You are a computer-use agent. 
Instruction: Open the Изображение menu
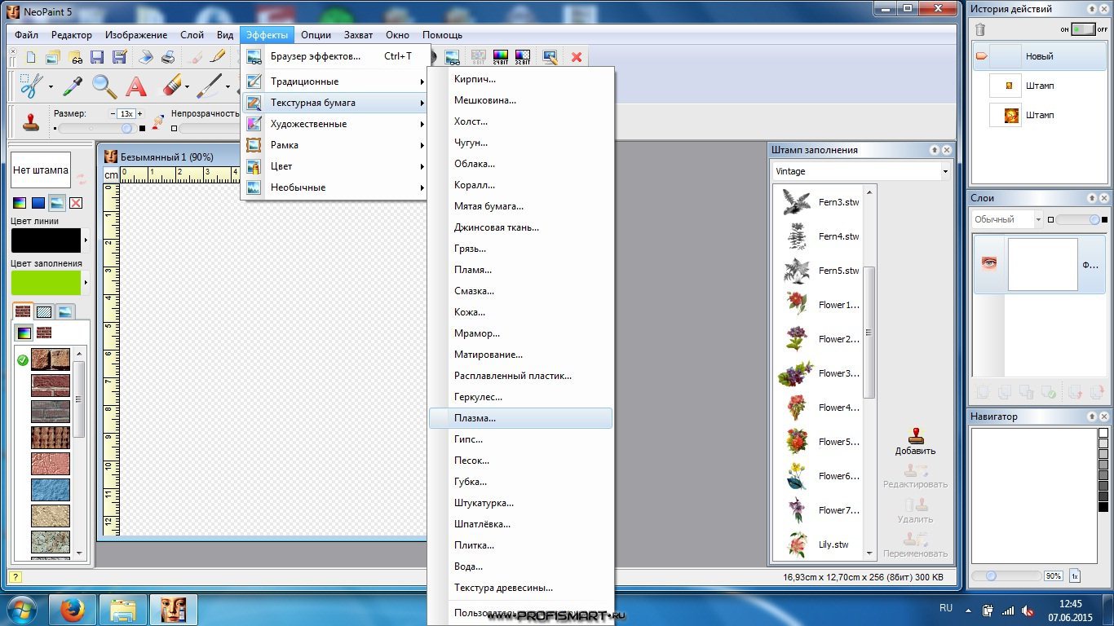[x=136, y=35]
